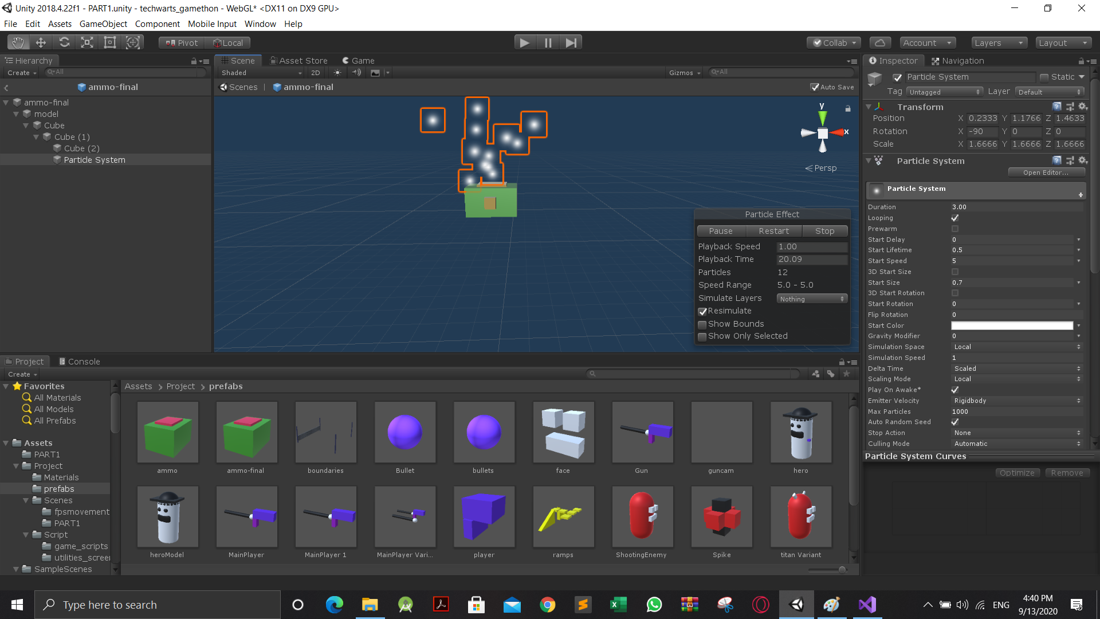Viewport: 1100px width, 619px height.
Task: Select the Rotate tool
Action: click(64, 42)
